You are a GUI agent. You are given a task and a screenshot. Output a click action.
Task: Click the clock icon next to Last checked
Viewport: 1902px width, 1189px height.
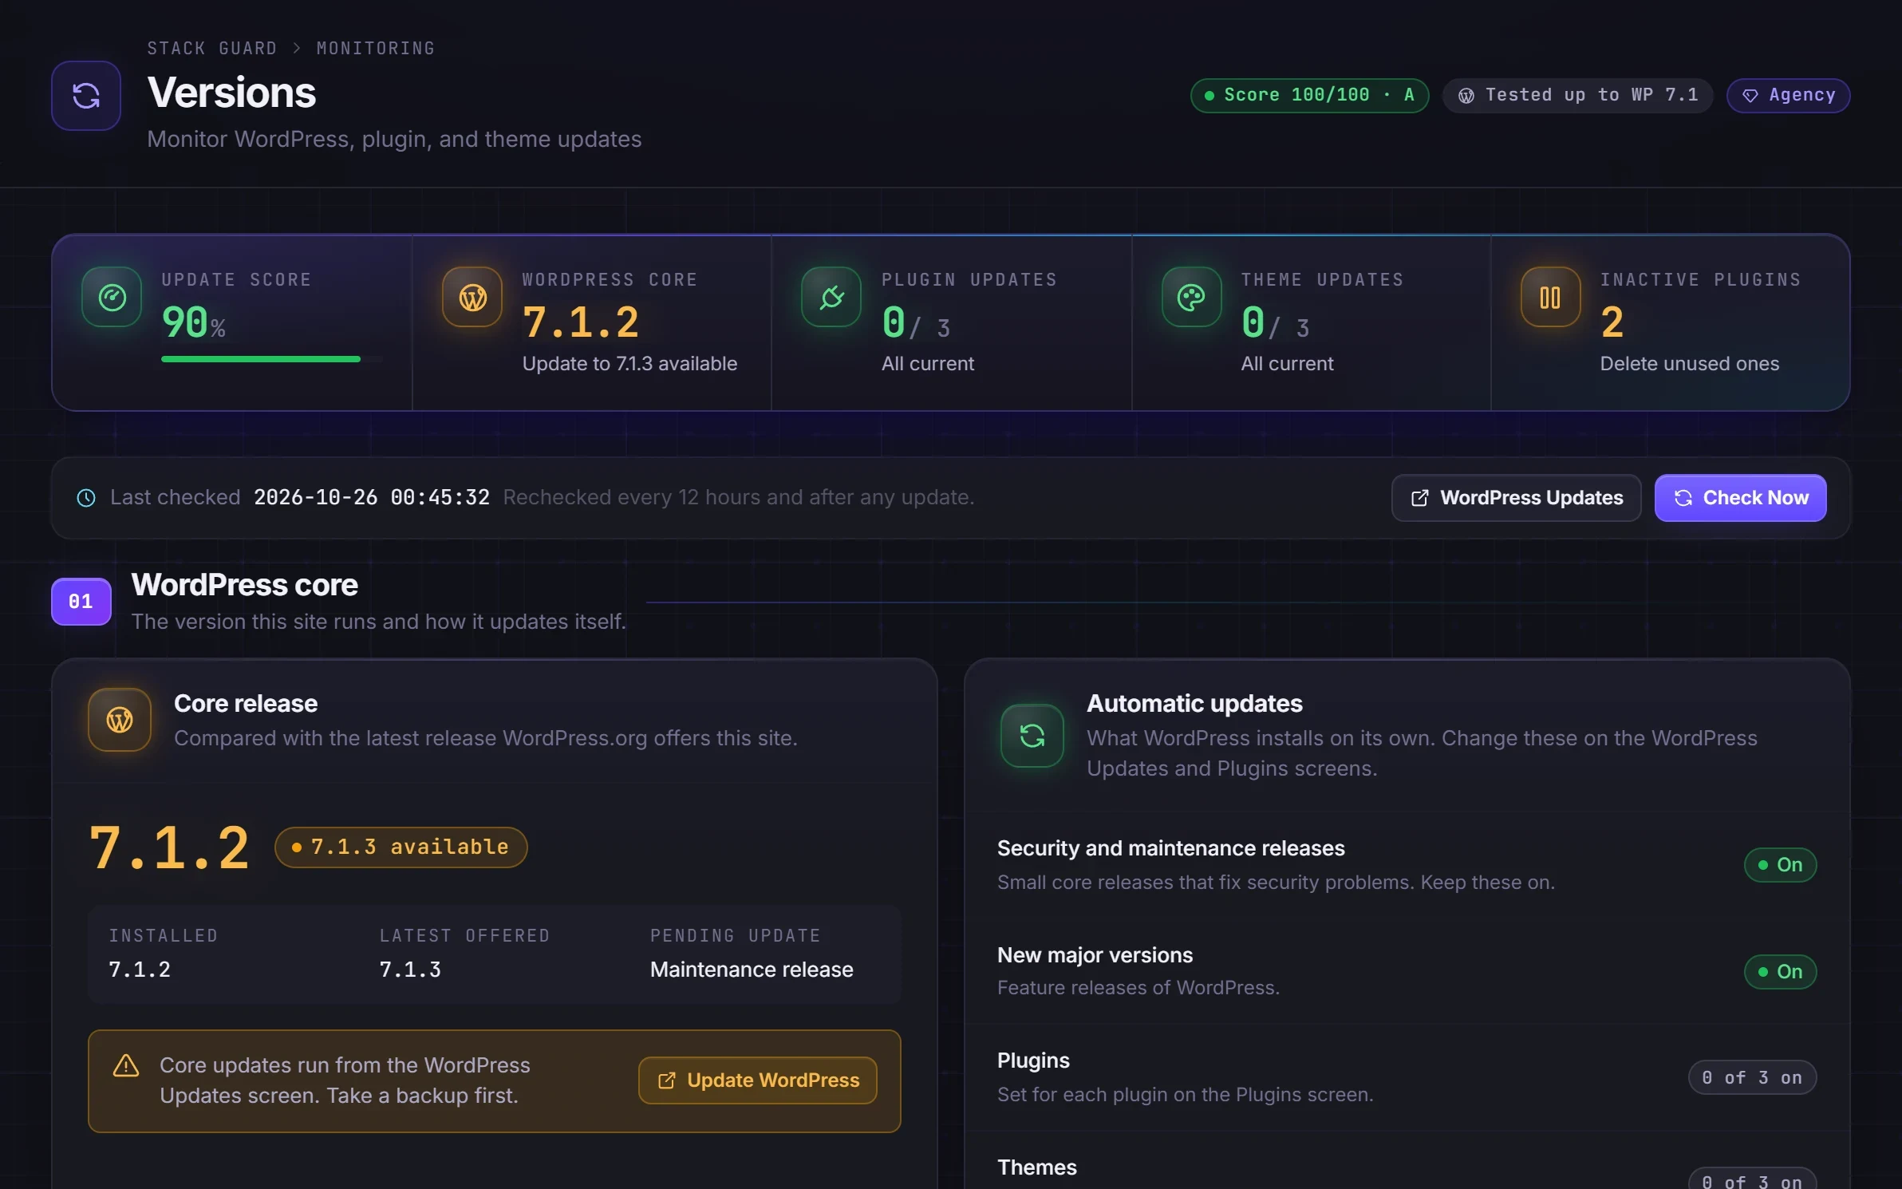pyautogui.click(x=86, y=498)
